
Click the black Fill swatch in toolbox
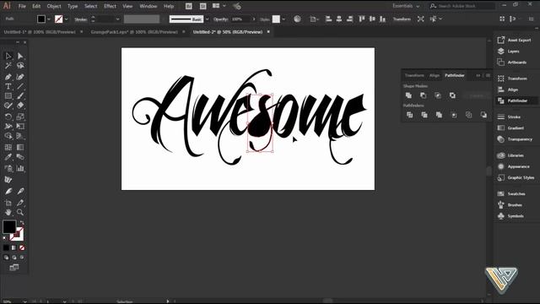[x=9, y=227]
